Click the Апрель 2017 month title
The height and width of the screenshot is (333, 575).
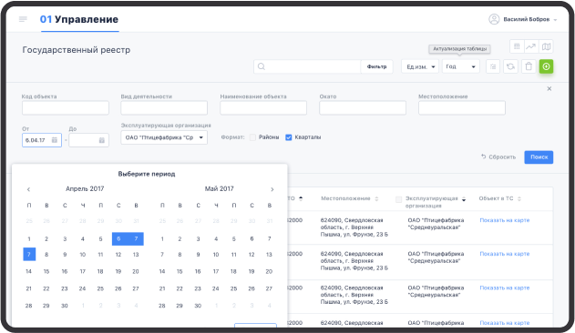tap(85, 188)
